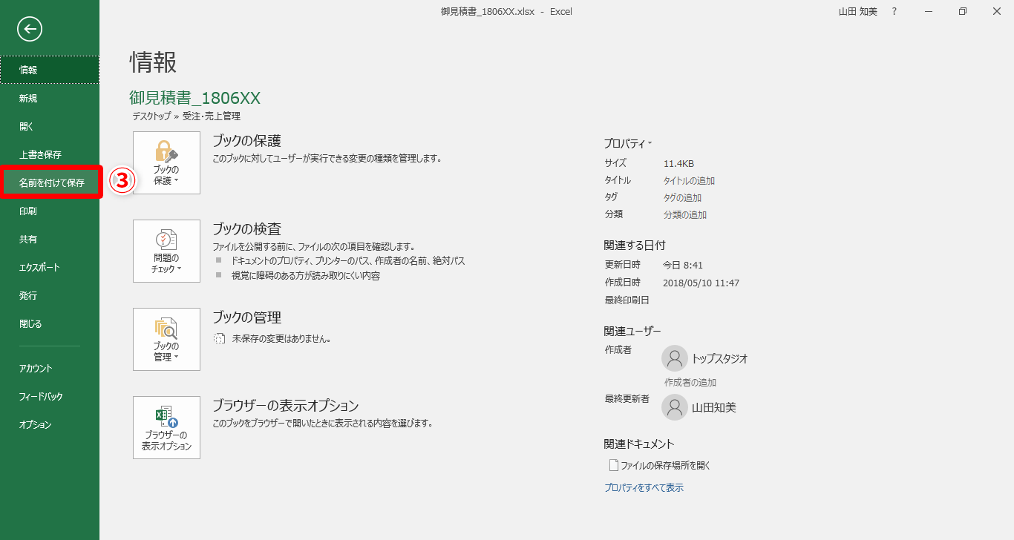Viewport: 1014px width, 540px height.
Task: Select 発行 from the sidebar
Action: click(50, 295)
